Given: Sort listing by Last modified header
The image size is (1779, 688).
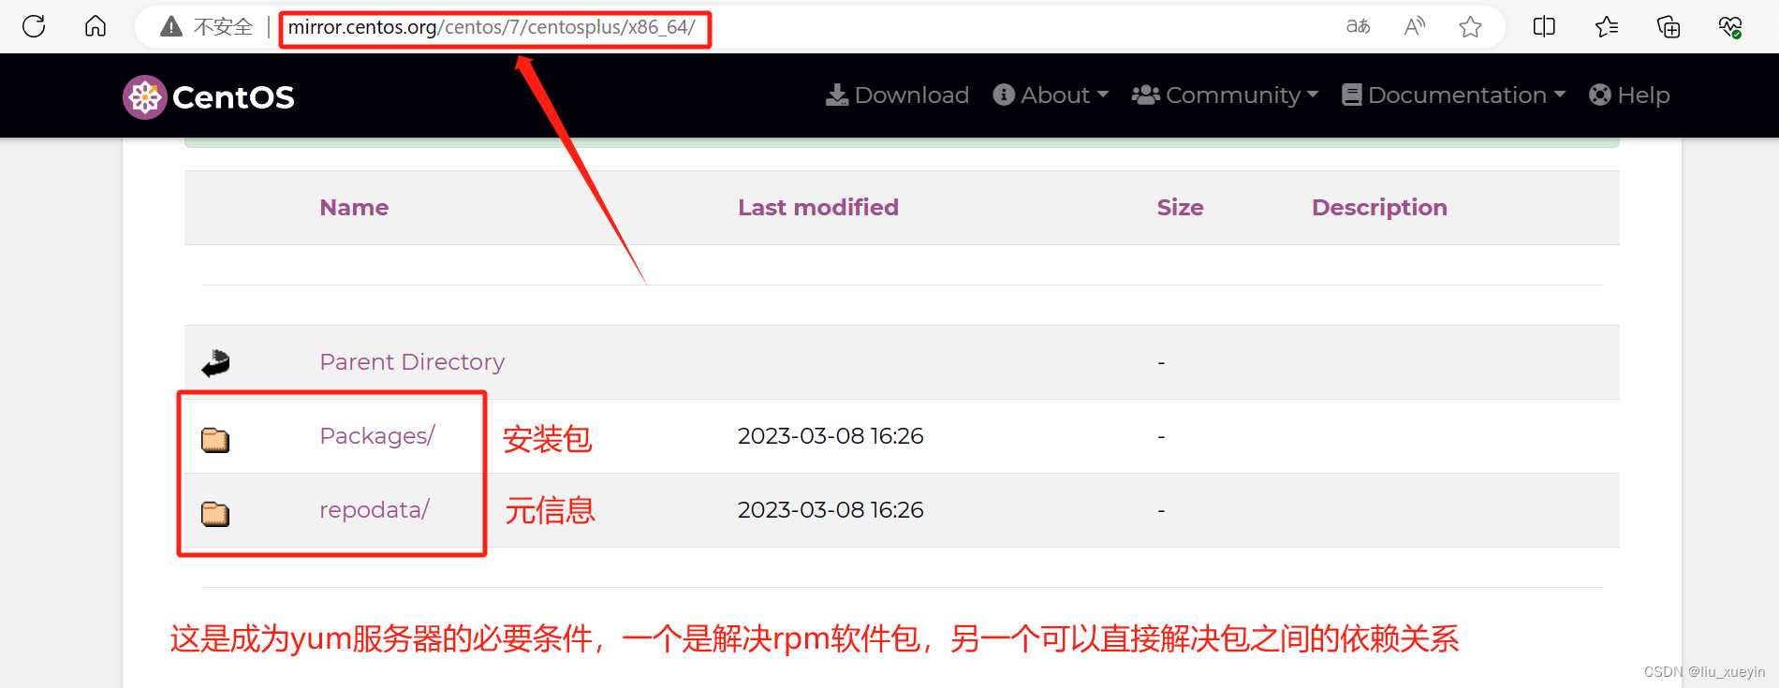Looking at the screenshot, I should click(818, 207).
